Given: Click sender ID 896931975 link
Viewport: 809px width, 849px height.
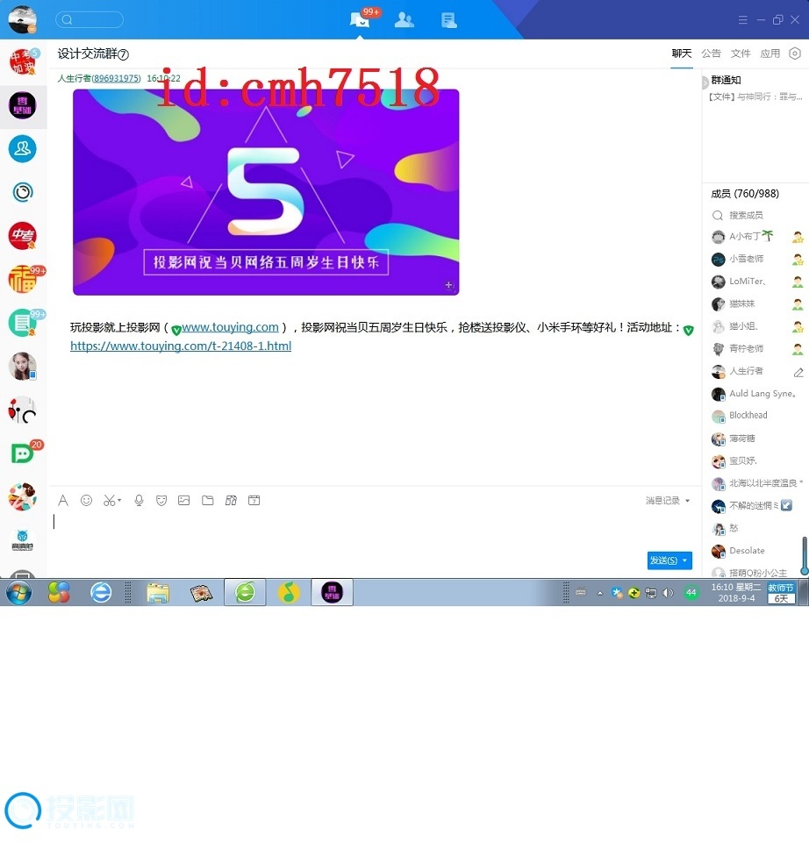Looking at the screenshot, I should pyautogui.click(x=116, y=79).
